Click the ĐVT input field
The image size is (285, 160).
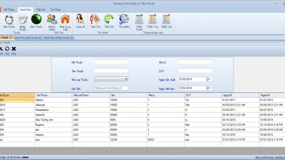[195, 70]
